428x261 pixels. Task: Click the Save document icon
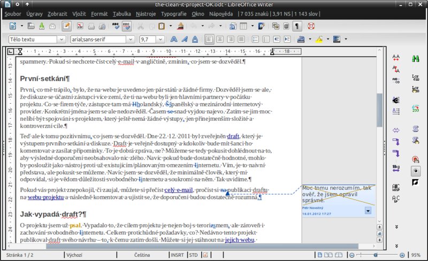pos(42,26)
